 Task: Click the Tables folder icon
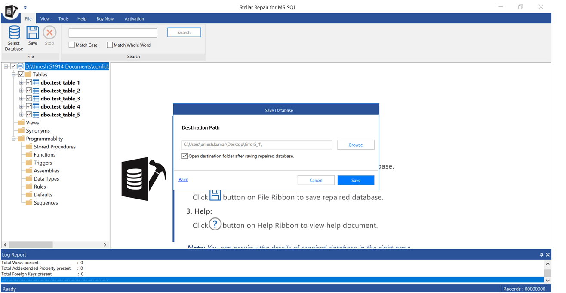(x=28, y=75)
